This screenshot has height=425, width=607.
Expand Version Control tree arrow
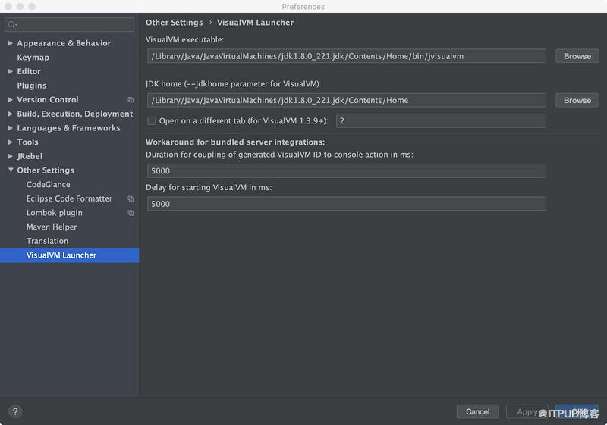coord(11,100)
